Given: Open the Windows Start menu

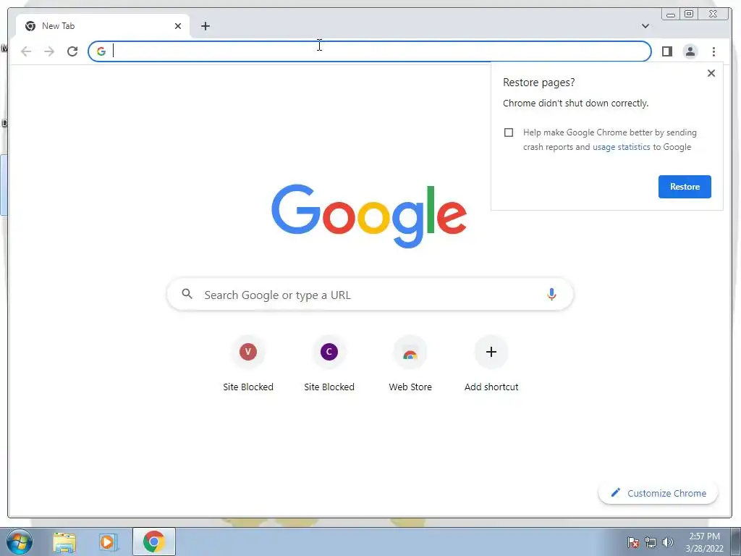Looking at the screenshot, I should 20,542.
